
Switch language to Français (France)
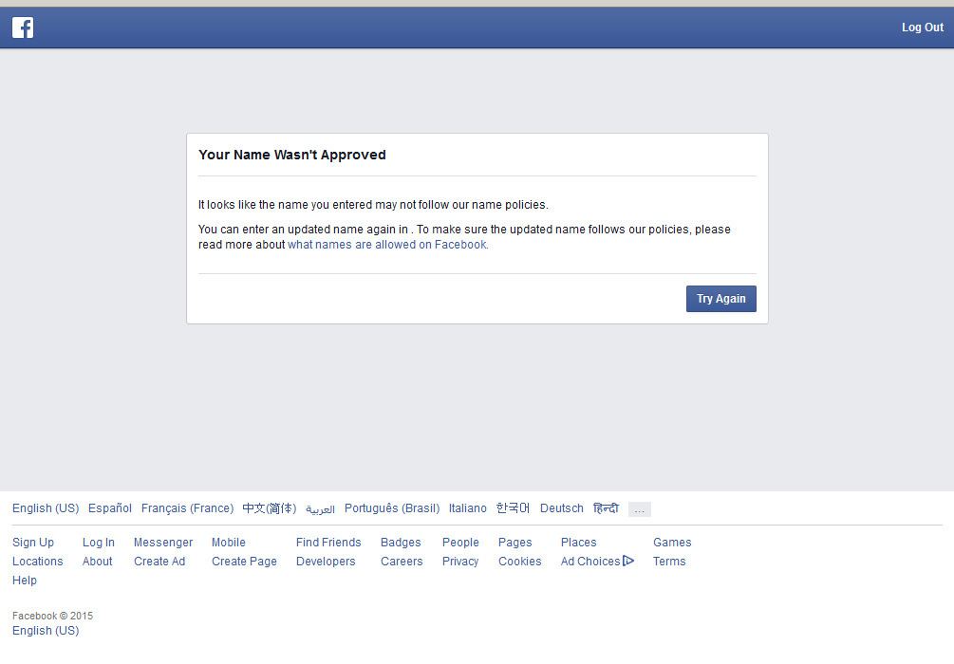pos(187,508)
